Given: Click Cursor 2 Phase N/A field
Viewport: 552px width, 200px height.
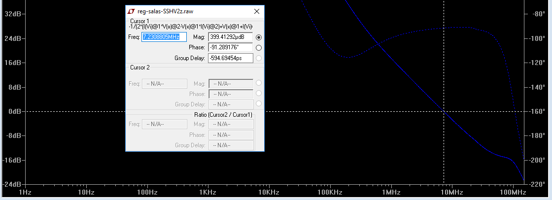Looking at the screenshot, I should pos(231,94).
